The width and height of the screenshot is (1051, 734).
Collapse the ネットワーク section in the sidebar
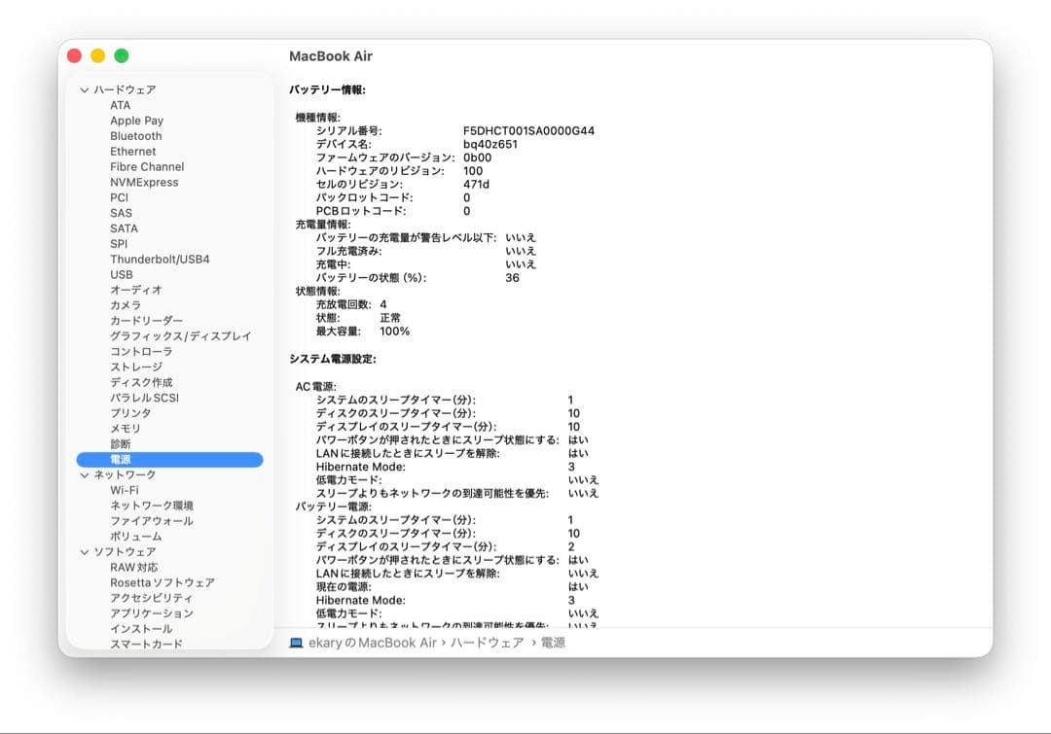click(83, 474)
